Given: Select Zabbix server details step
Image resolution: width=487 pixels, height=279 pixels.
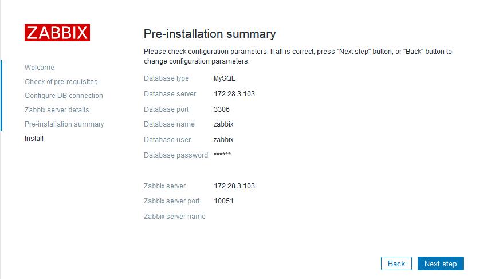Looking at the screenshot, I should [57, 109].
